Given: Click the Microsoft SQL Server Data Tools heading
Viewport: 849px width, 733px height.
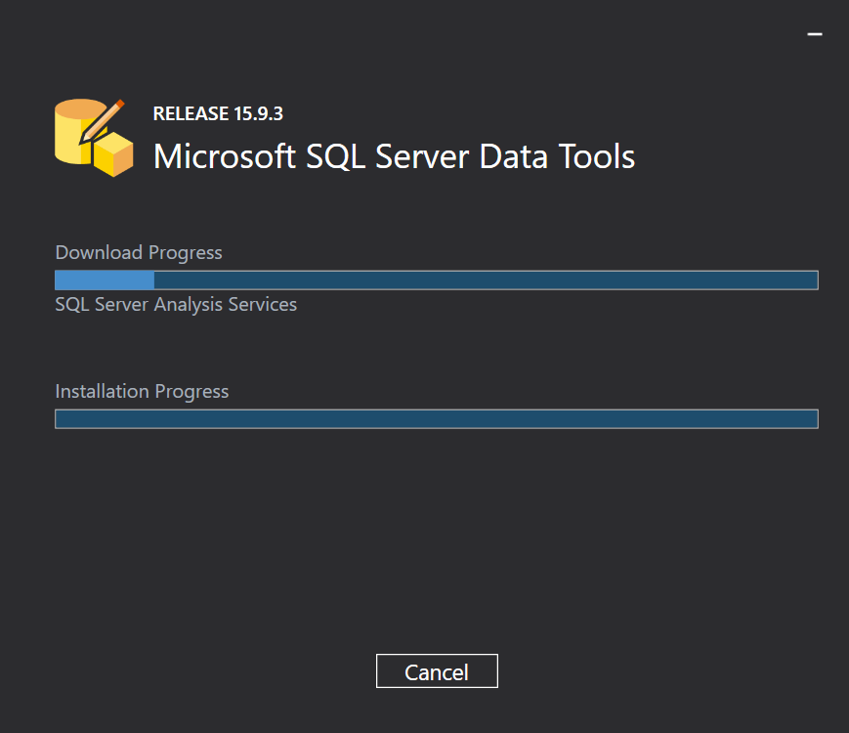Looking at the screenshot, I should click(x=394, y=156).
